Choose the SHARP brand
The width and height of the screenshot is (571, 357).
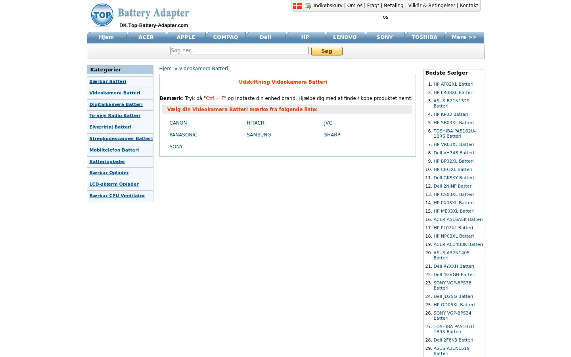tap(332, 135)
